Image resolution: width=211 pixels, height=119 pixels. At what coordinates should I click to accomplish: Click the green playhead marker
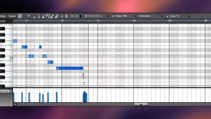pyautogui.click(x=89, y=21)
